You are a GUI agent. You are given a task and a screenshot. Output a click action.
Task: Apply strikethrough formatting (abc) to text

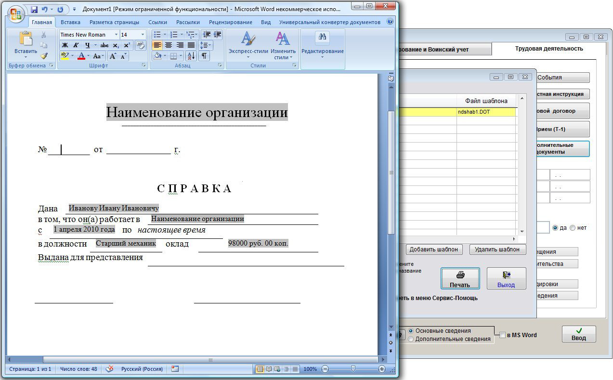pyautogui.click(x=104, y=45)
